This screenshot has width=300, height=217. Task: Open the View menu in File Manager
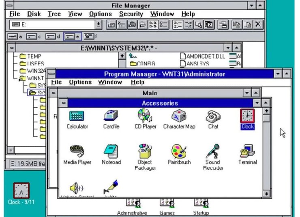[x=75, y=14]
